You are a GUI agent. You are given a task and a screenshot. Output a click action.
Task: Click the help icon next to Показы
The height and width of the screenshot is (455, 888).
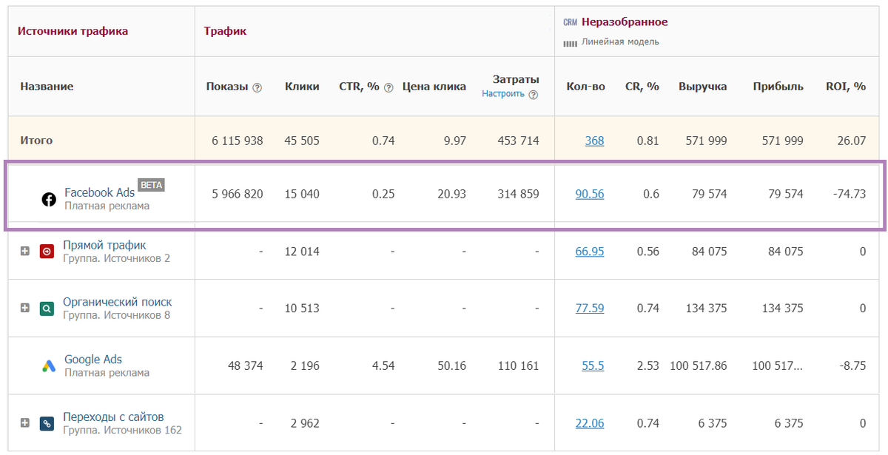pyautogui.click(x=258, y=87)
